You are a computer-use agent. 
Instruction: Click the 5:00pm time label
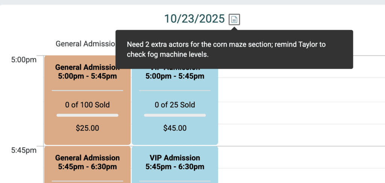click(24, 60)
